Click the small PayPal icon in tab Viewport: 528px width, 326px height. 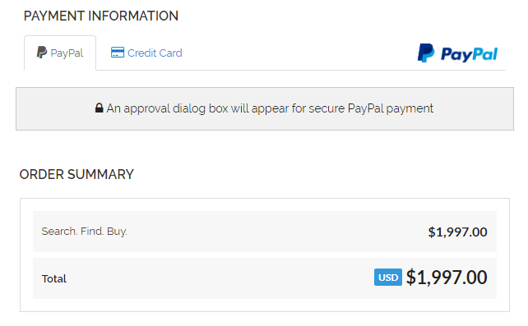click(x=42, y=53)
